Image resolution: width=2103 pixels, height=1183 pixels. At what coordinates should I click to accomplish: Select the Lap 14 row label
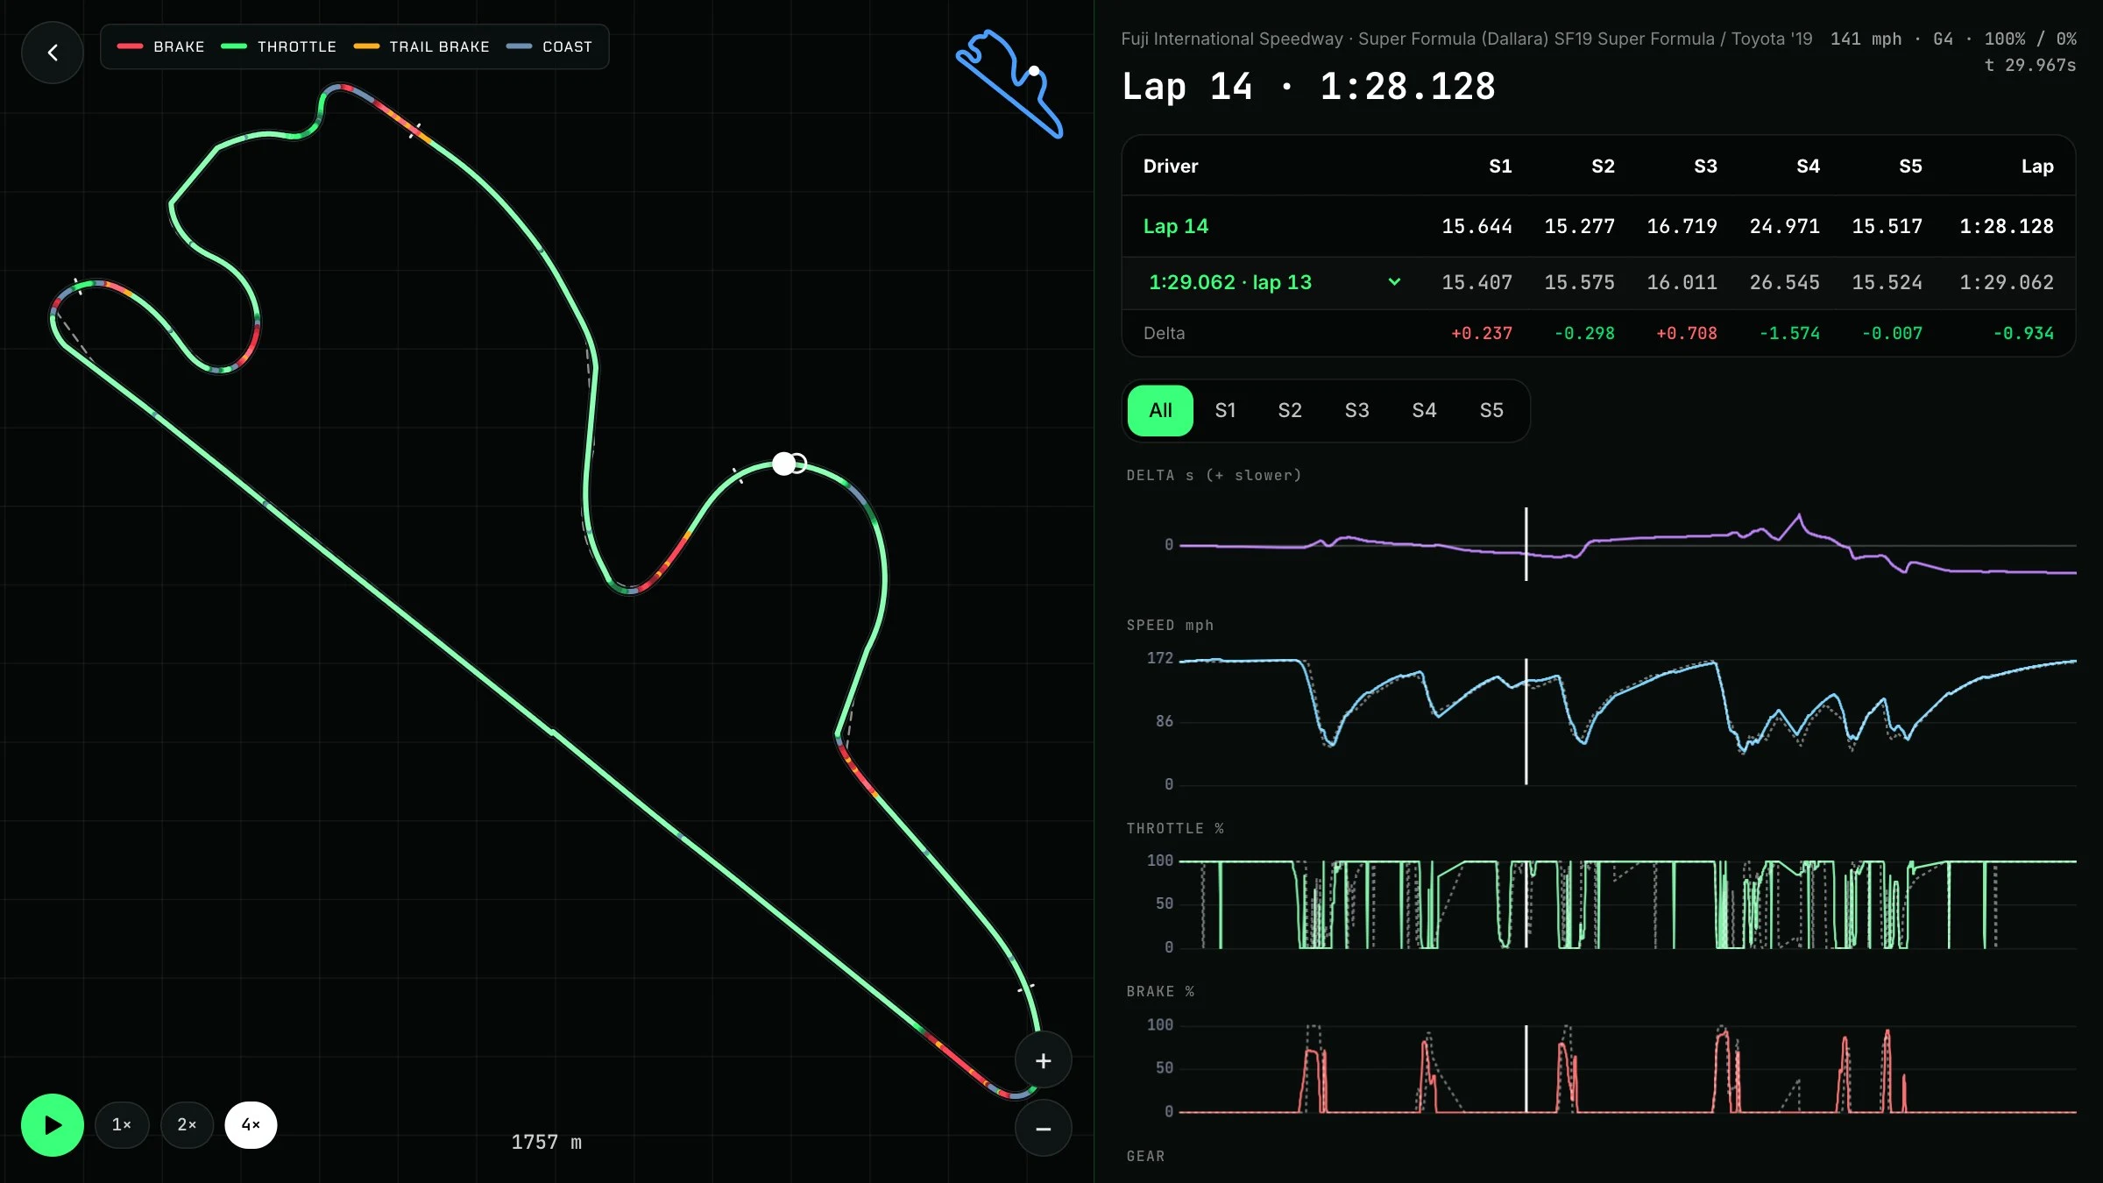(1175, 226)
